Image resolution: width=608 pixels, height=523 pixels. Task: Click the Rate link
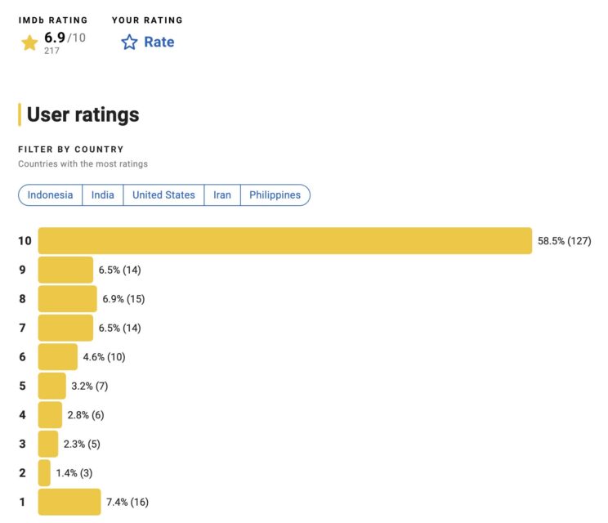tap(159, 42)
